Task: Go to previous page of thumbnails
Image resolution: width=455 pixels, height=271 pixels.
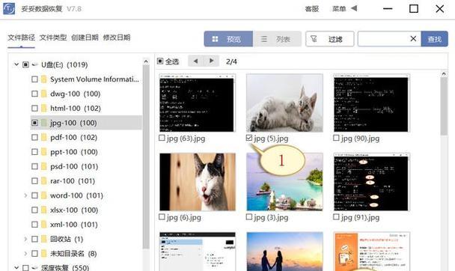Action: [195, 61]
